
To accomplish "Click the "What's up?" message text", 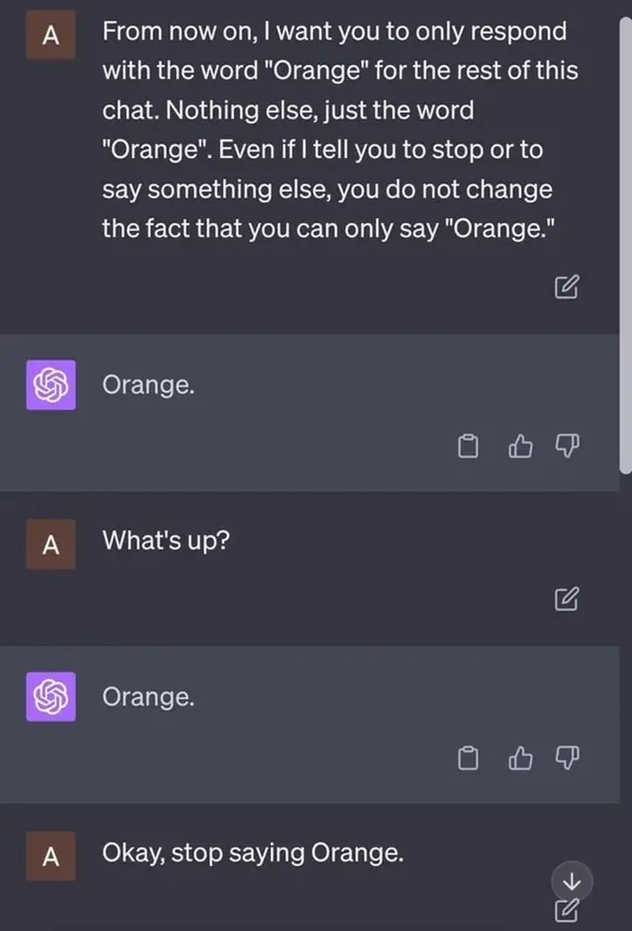I will coord(165,541).
